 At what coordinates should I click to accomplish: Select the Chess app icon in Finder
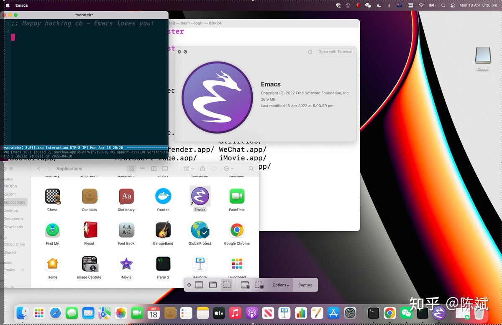pyautogui.click(x=52, y=196)
